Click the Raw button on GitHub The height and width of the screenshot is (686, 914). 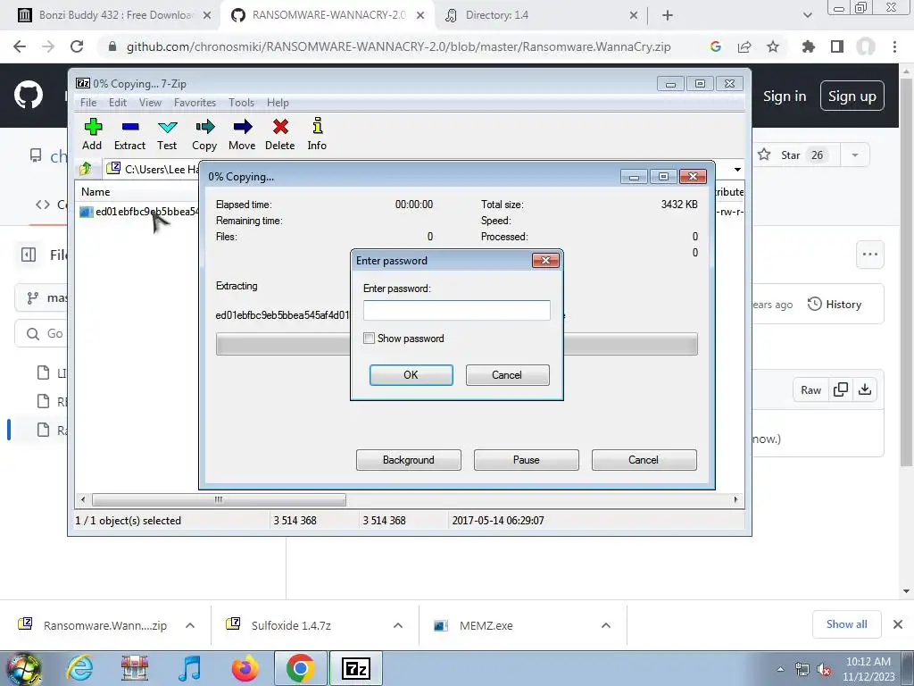(810, 389)
